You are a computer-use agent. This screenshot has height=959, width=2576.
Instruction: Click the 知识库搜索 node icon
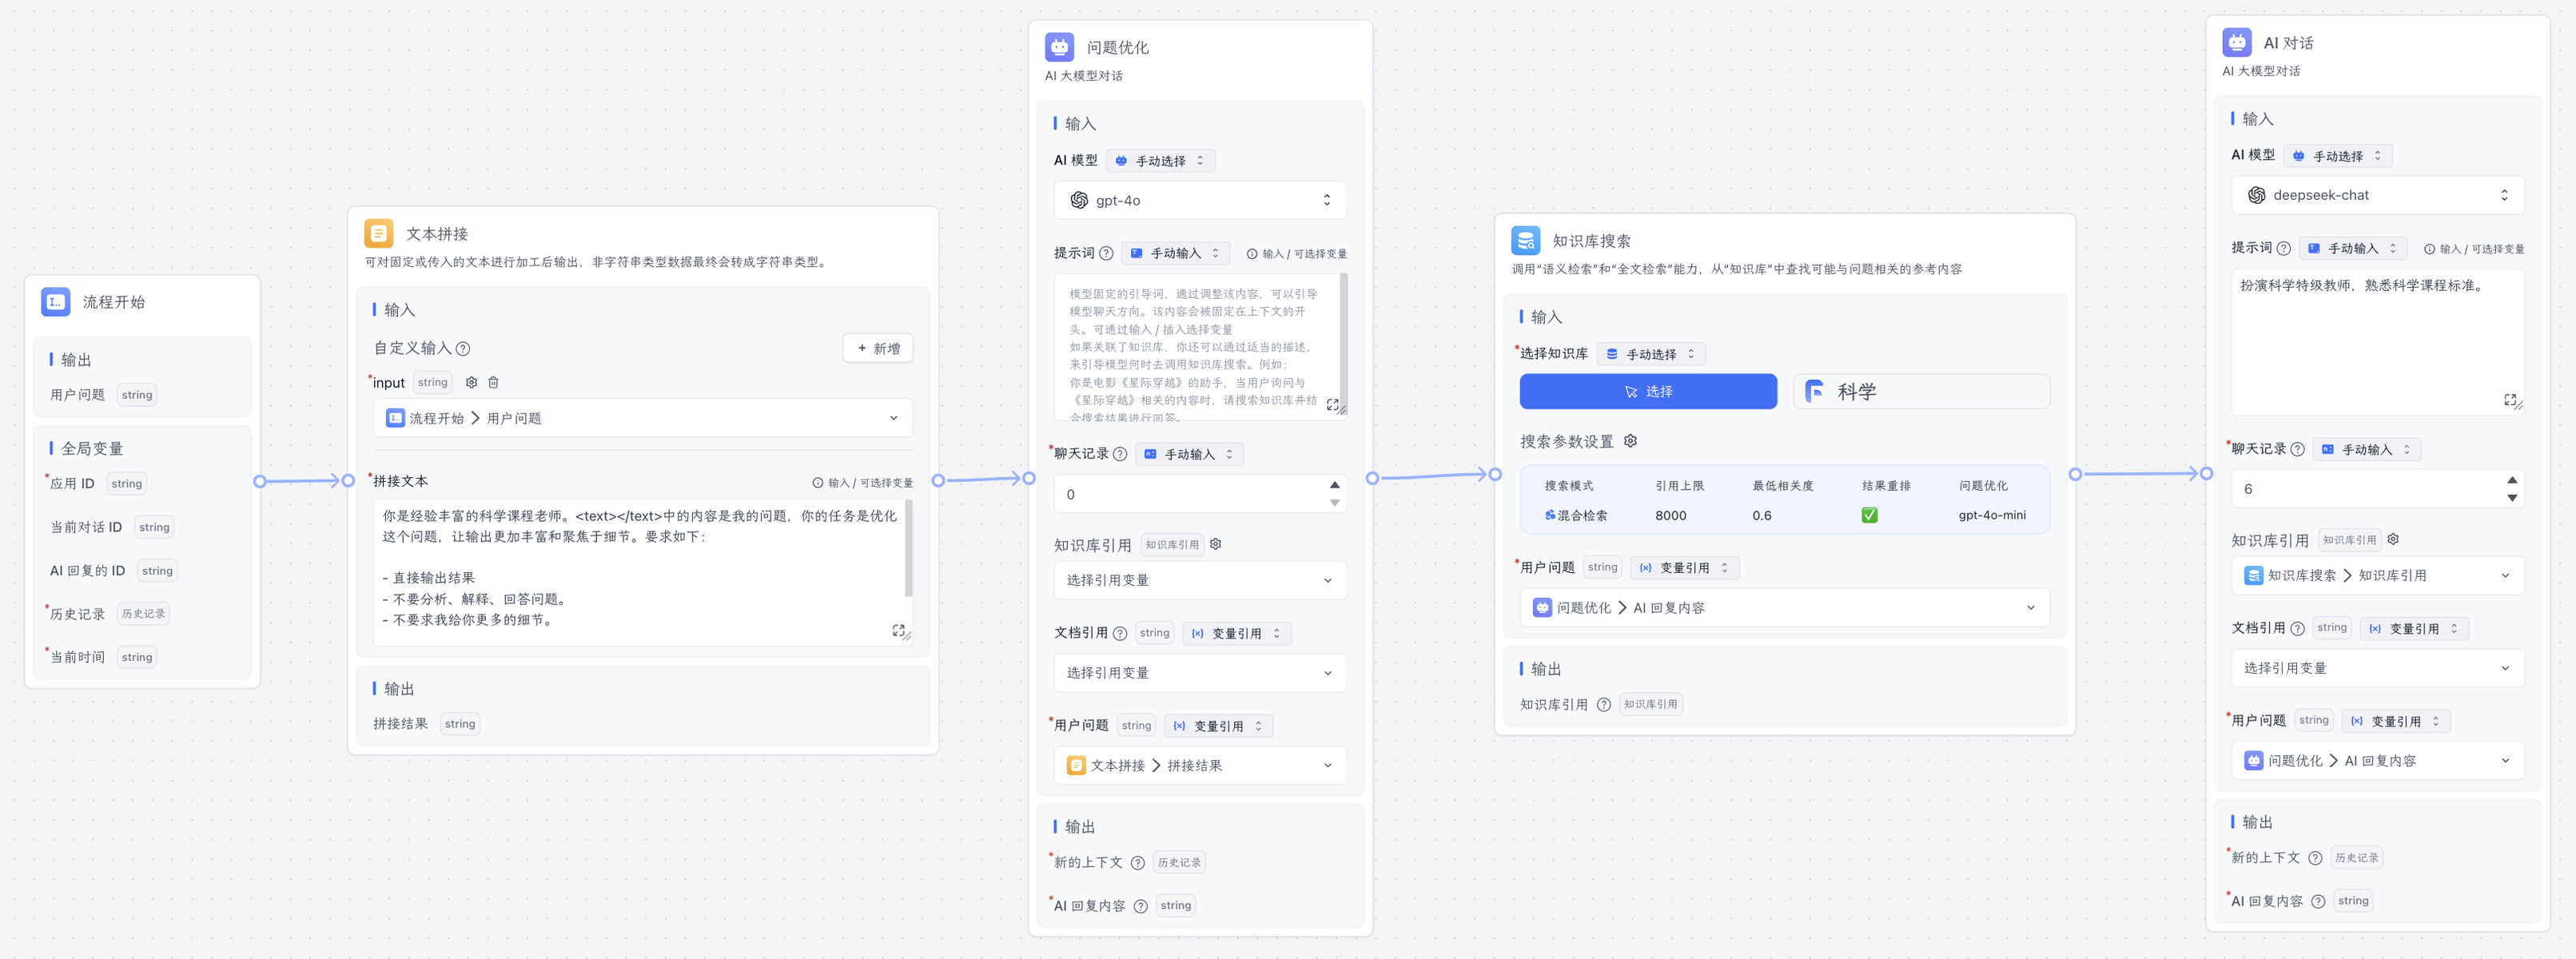pos(1525,240)
